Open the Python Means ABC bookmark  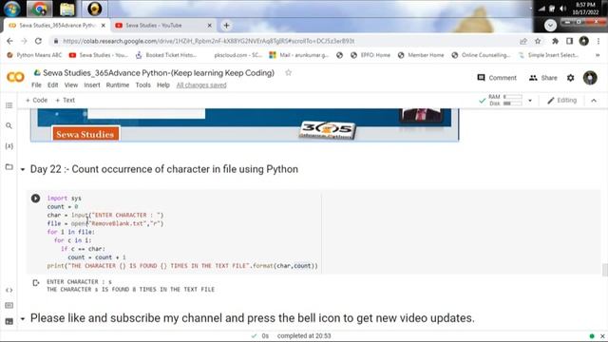[34, 55]
